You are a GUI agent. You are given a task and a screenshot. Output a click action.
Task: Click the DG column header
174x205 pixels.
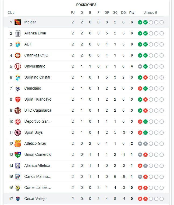123,13
